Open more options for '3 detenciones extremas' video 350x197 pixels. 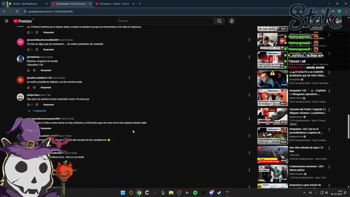click(x=329, y=167)
